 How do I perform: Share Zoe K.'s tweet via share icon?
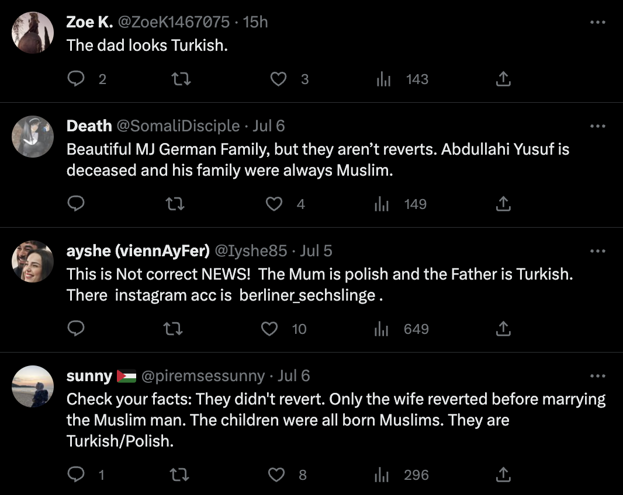pos(503,79)
